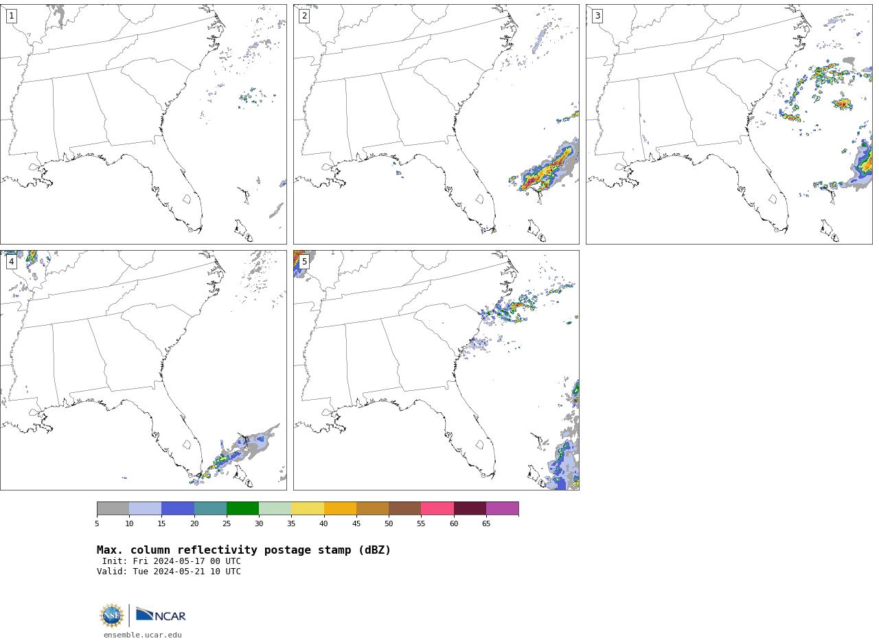Click the colorbar tick label 50
This screenshot has height=643, width=879.
click(x=389, y=524)
